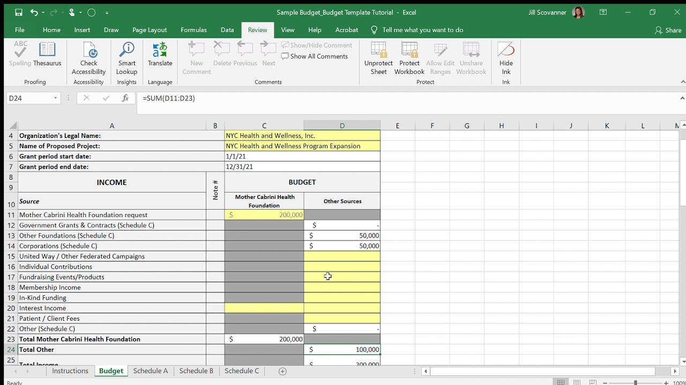Click the zoom slider in status bar
686x385 pixels.
point(636,383)
